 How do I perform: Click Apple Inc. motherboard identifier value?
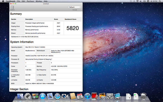click(62, 51)
